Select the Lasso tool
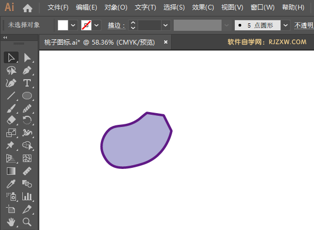 coord(11,71)
